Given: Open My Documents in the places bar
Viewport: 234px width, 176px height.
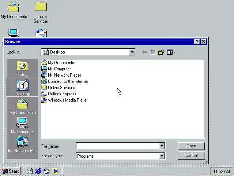Looking at the screenshot, I should coord(22,107).
